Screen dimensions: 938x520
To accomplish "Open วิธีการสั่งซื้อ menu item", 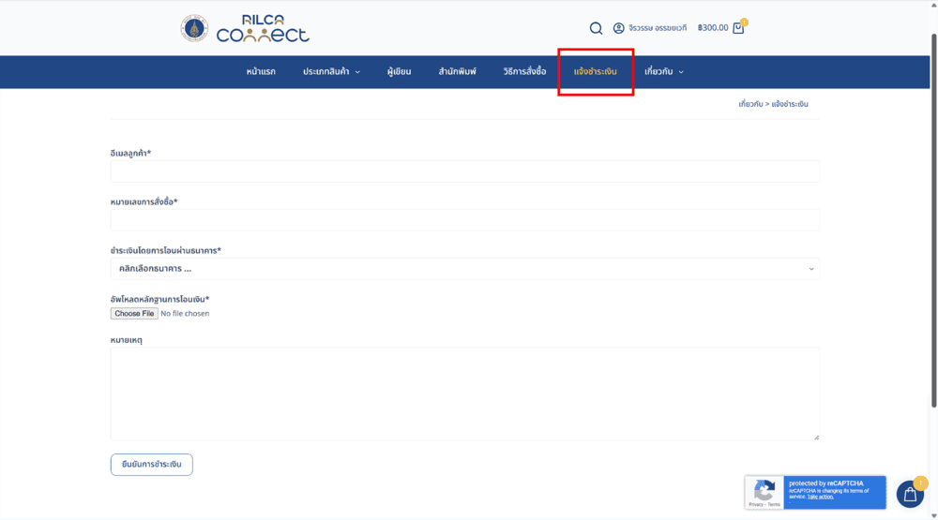I will (524, 72).
